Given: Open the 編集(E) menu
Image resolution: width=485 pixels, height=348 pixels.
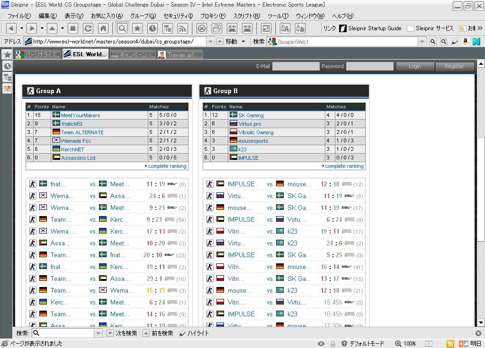Looking at the screenshot, I should click(48, 16).
